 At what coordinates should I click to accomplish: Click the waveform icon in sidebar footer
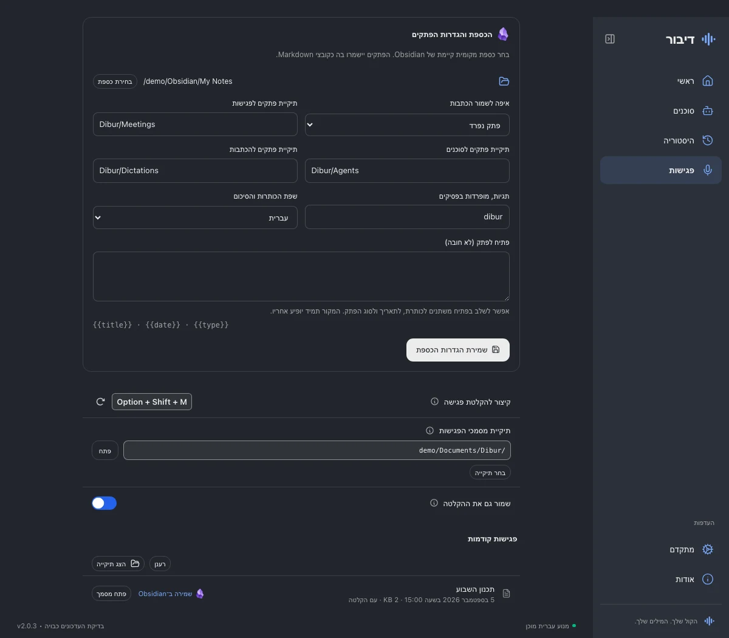pyautogui.click(x=709, y=621)
